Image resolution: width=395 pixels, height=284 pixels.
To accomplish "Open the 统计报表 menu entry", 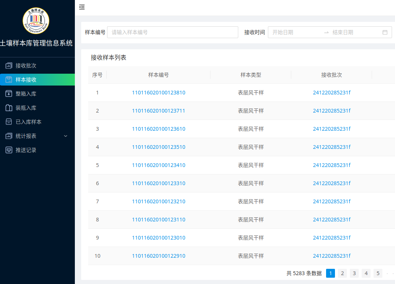I will coord(23,136).
